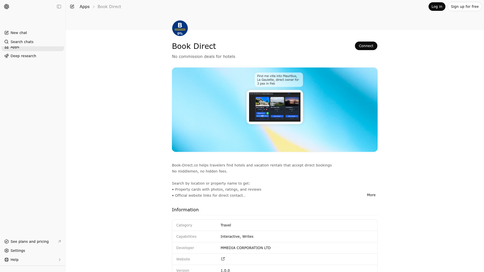Click Sign up for free

point(465,7)
